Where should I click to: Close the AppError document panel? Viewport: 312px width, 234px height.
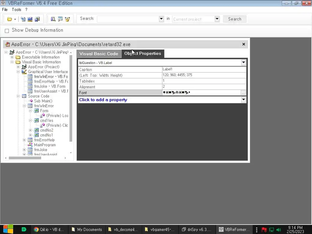(x=243, y=44)
